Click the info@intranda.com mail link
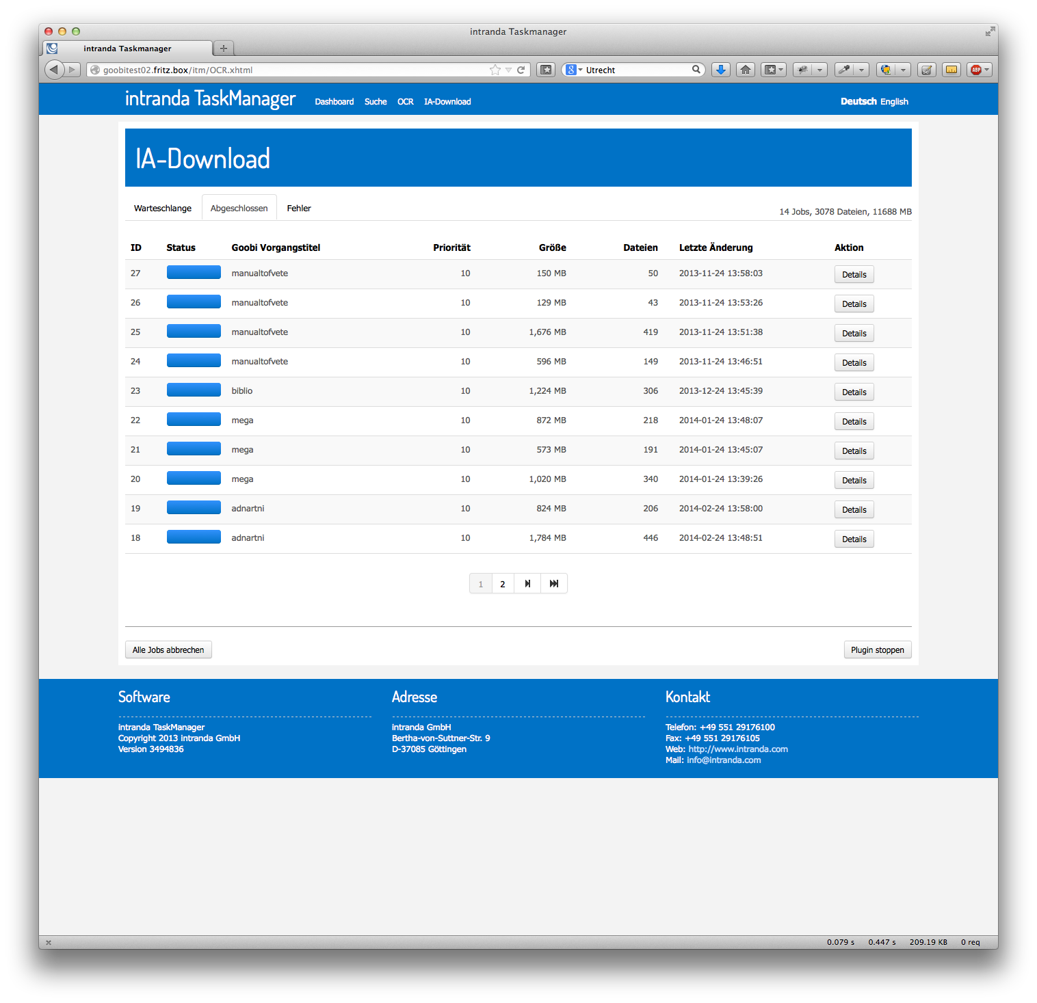Image resolution: width=1037 pixels, height=1003 pixels. click(724, 760)
